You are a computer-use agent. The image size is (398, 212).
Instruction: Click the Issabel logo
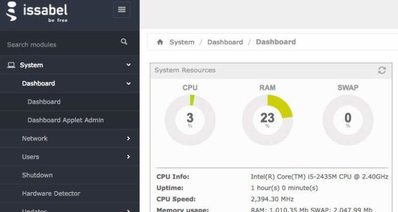coord(37,12)
